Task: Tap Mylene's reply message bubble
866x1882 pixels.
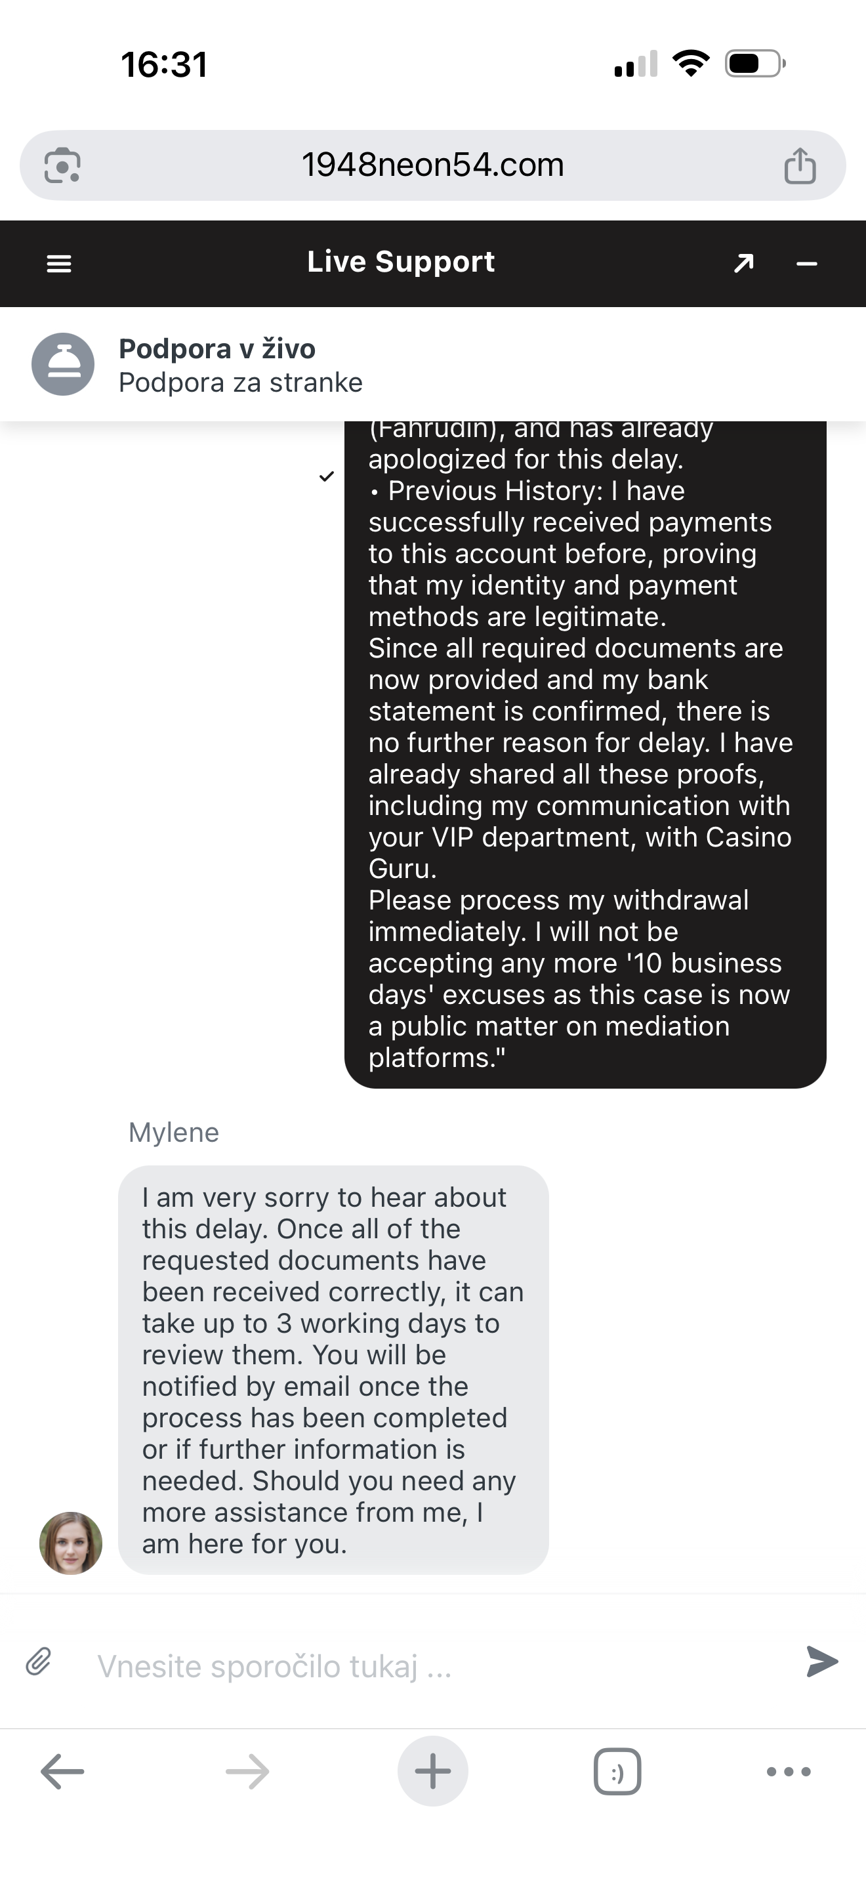Action: point(333,1369)
